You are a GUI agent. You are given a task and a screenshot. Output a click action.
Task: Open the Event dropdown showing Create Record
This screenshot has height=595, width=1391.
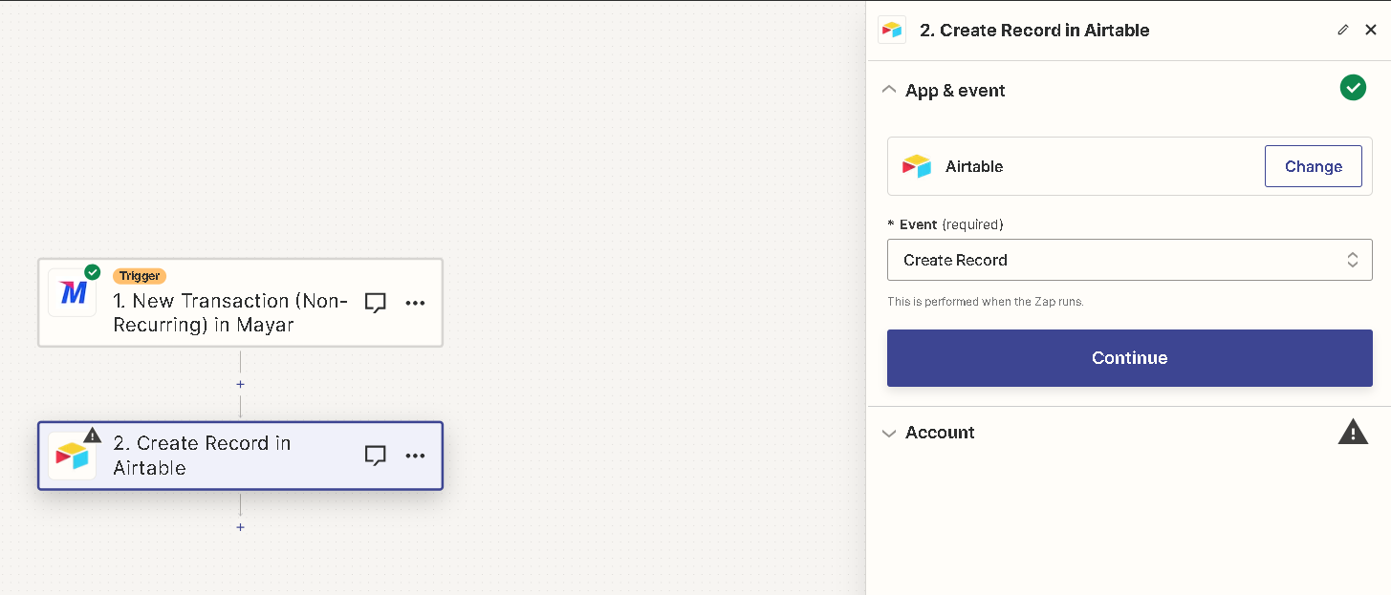click(x=1130, y=260)
